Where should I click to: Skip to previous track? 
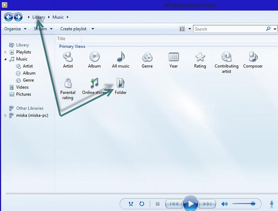click(174, 204)
